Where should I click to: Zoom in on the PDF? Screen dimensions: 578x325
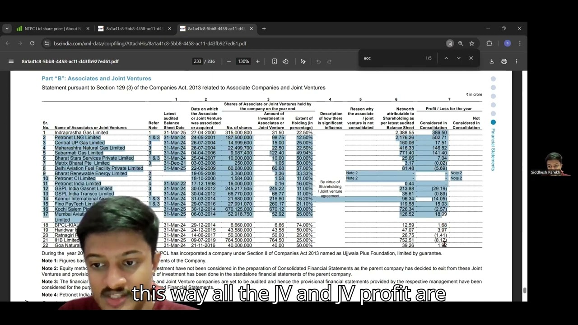(x=258, y=61)
